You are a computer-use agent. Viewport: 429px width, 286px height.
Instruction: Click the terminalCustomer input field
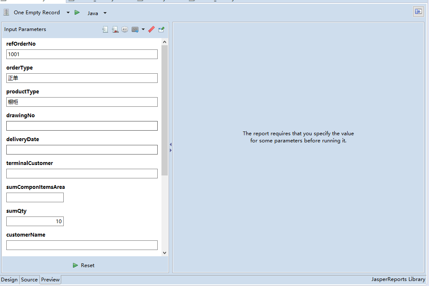(82, 173)
